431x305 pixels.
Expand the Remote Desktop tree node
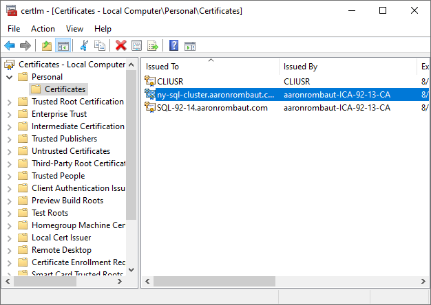10,250
